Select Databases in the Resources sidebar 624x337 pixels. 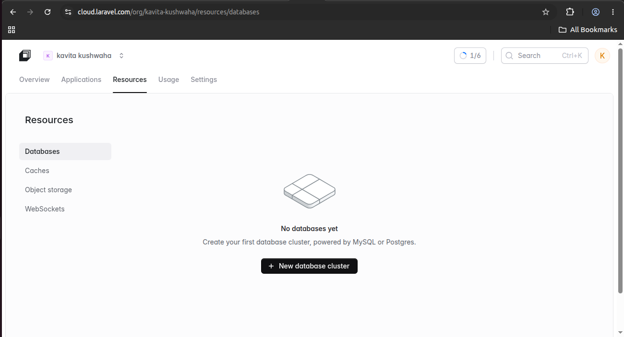[65, 151]
